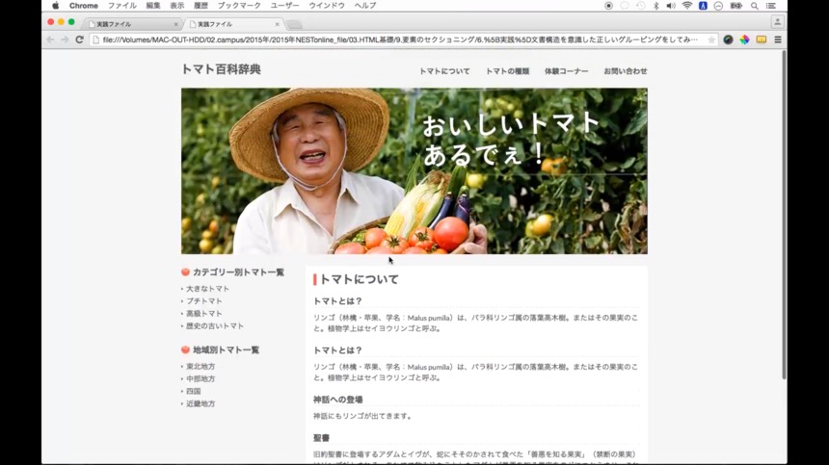
Task: Click the file page icon in address bar
Action: (96, 39)
